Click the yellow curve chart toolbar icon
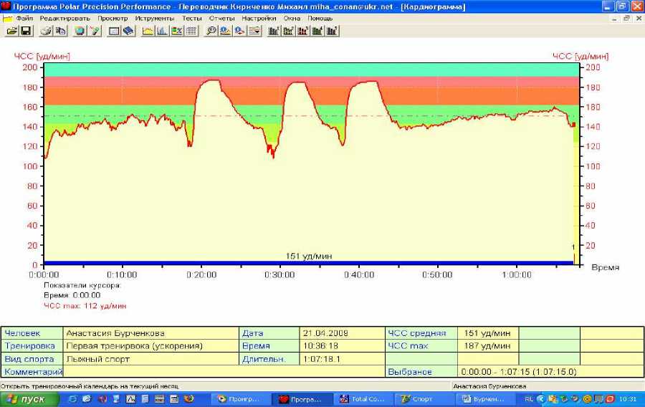645x407 pixels. point(148,31)
